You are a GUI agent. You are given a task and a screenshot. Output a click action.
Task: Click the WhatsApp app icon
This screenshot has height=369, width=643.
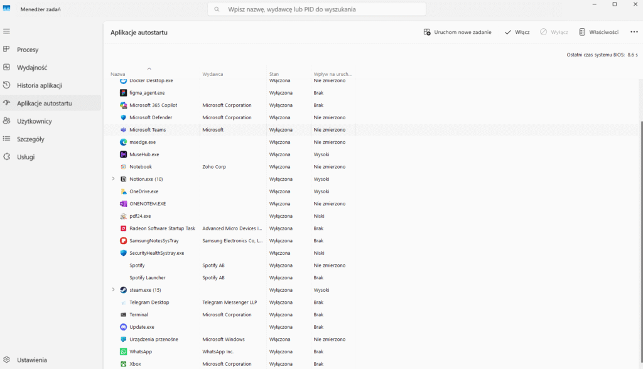click(124, 351)
